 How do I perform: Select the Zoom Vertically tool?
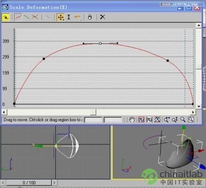click(175, 120)
